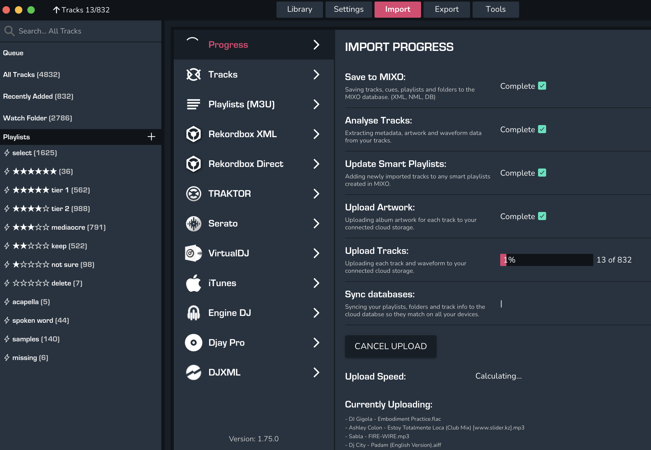Go to the Export tab
Viewport: 651px width, 450px height.
click(x=447, y=9)
